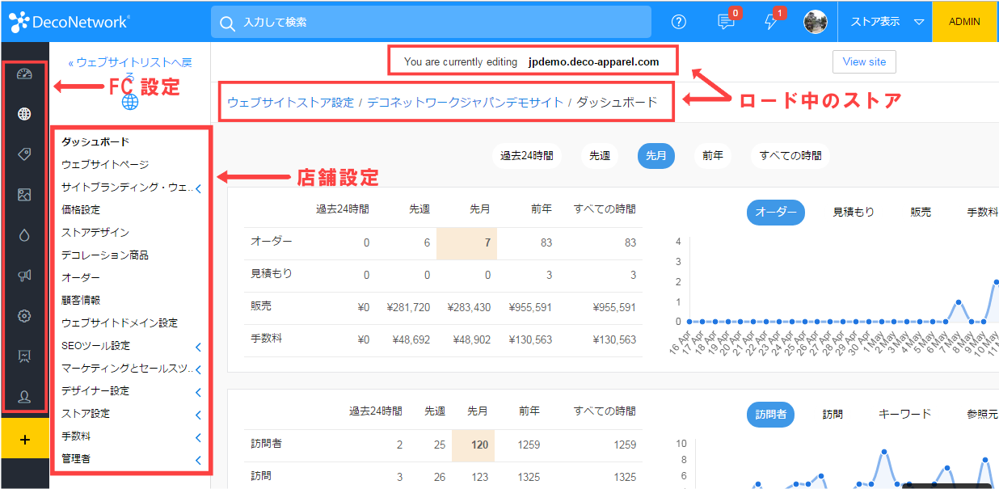The width and height of the screenshot is (999, 489).
Task: Open the image gallery icon in sidebar
Action: (x=24, y=195)
